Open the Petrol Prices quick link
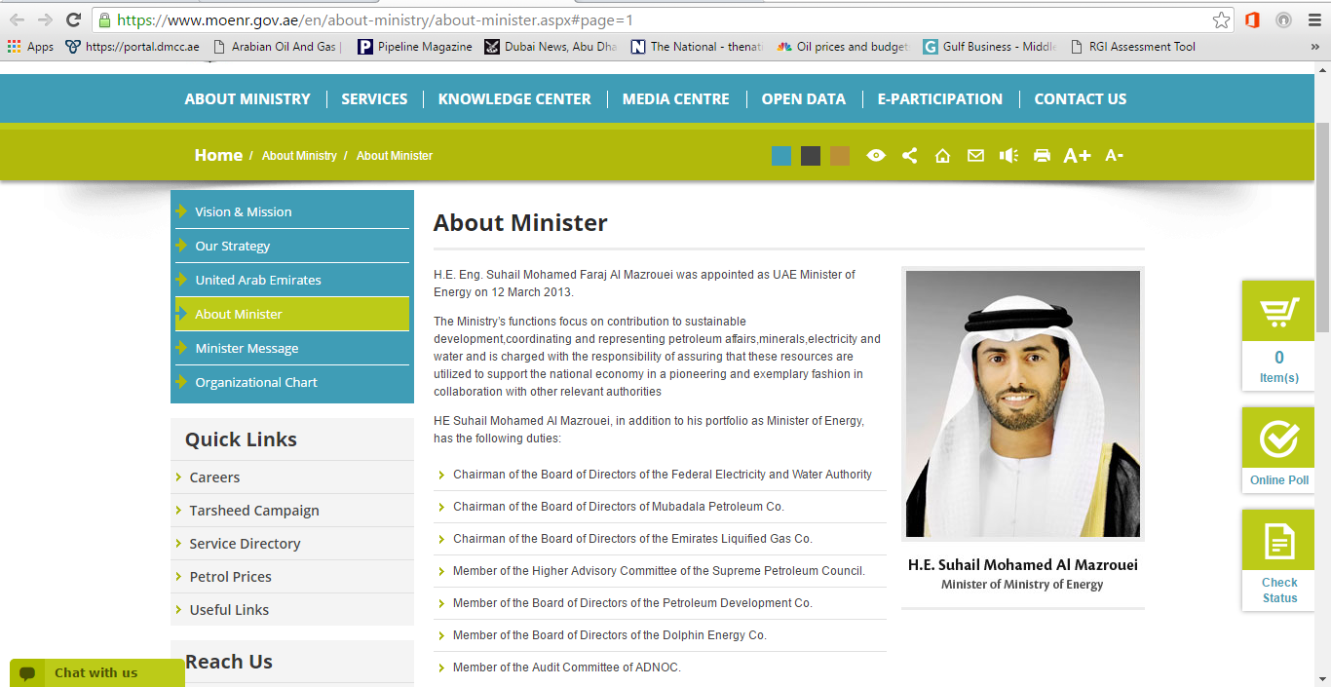 click(x=230, y=577)
